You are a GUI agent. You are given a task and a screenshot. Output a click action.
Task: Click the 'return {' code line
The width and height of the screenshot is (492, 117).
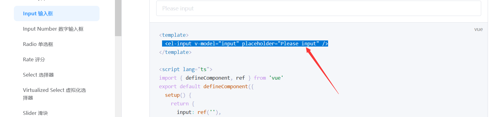tap(182, 104)
